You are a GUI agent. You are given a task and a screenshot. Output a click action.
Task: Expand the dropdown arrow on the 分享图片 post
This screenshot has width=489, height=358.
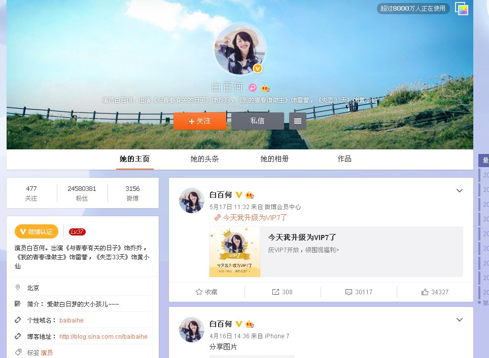click(x=460, y=320)
